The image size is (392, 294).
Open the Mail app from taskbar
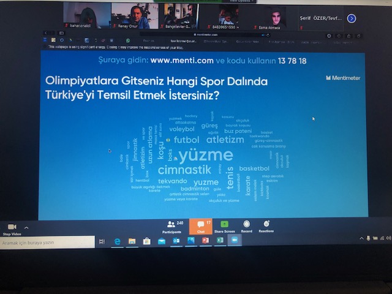tap(162, 241)
